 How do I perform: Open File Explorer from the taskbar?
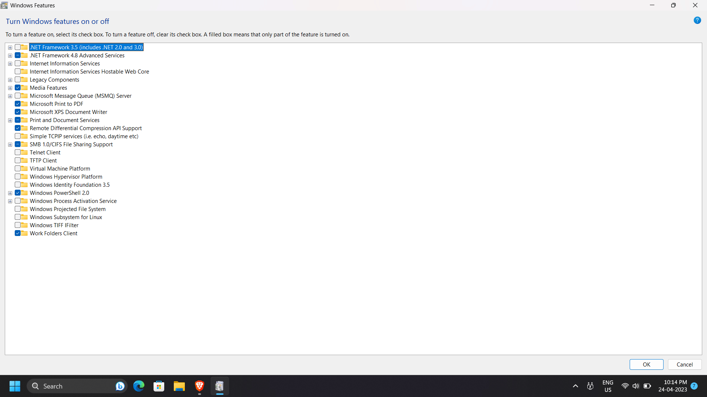click(179, 386)
